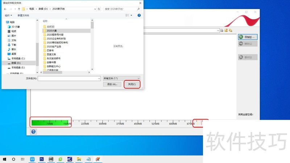
Task: Open Photoshop from the taskbar
Action: [x=42, y=159]
